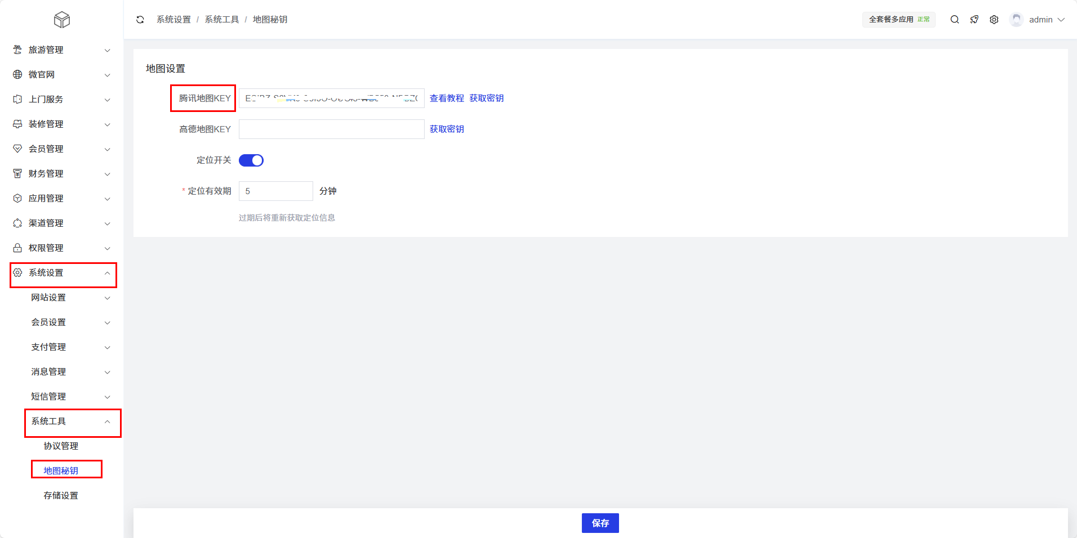Click the lock icon next to 权限管理
The width and height of the screenshot is (1077, 538).
17,248
